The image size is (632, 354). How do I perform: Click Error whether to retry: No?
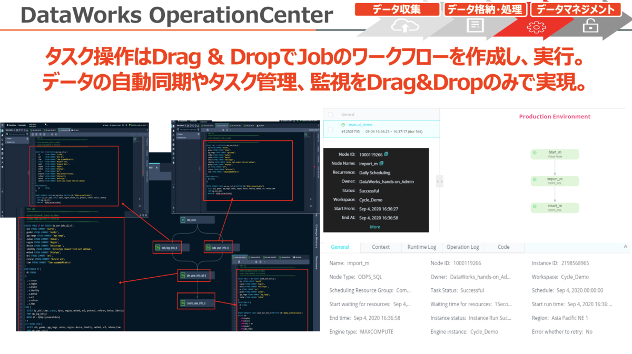(x=562, y=332)
